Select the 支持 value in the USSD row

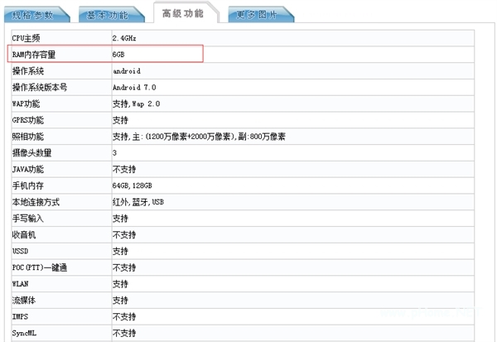120,252
